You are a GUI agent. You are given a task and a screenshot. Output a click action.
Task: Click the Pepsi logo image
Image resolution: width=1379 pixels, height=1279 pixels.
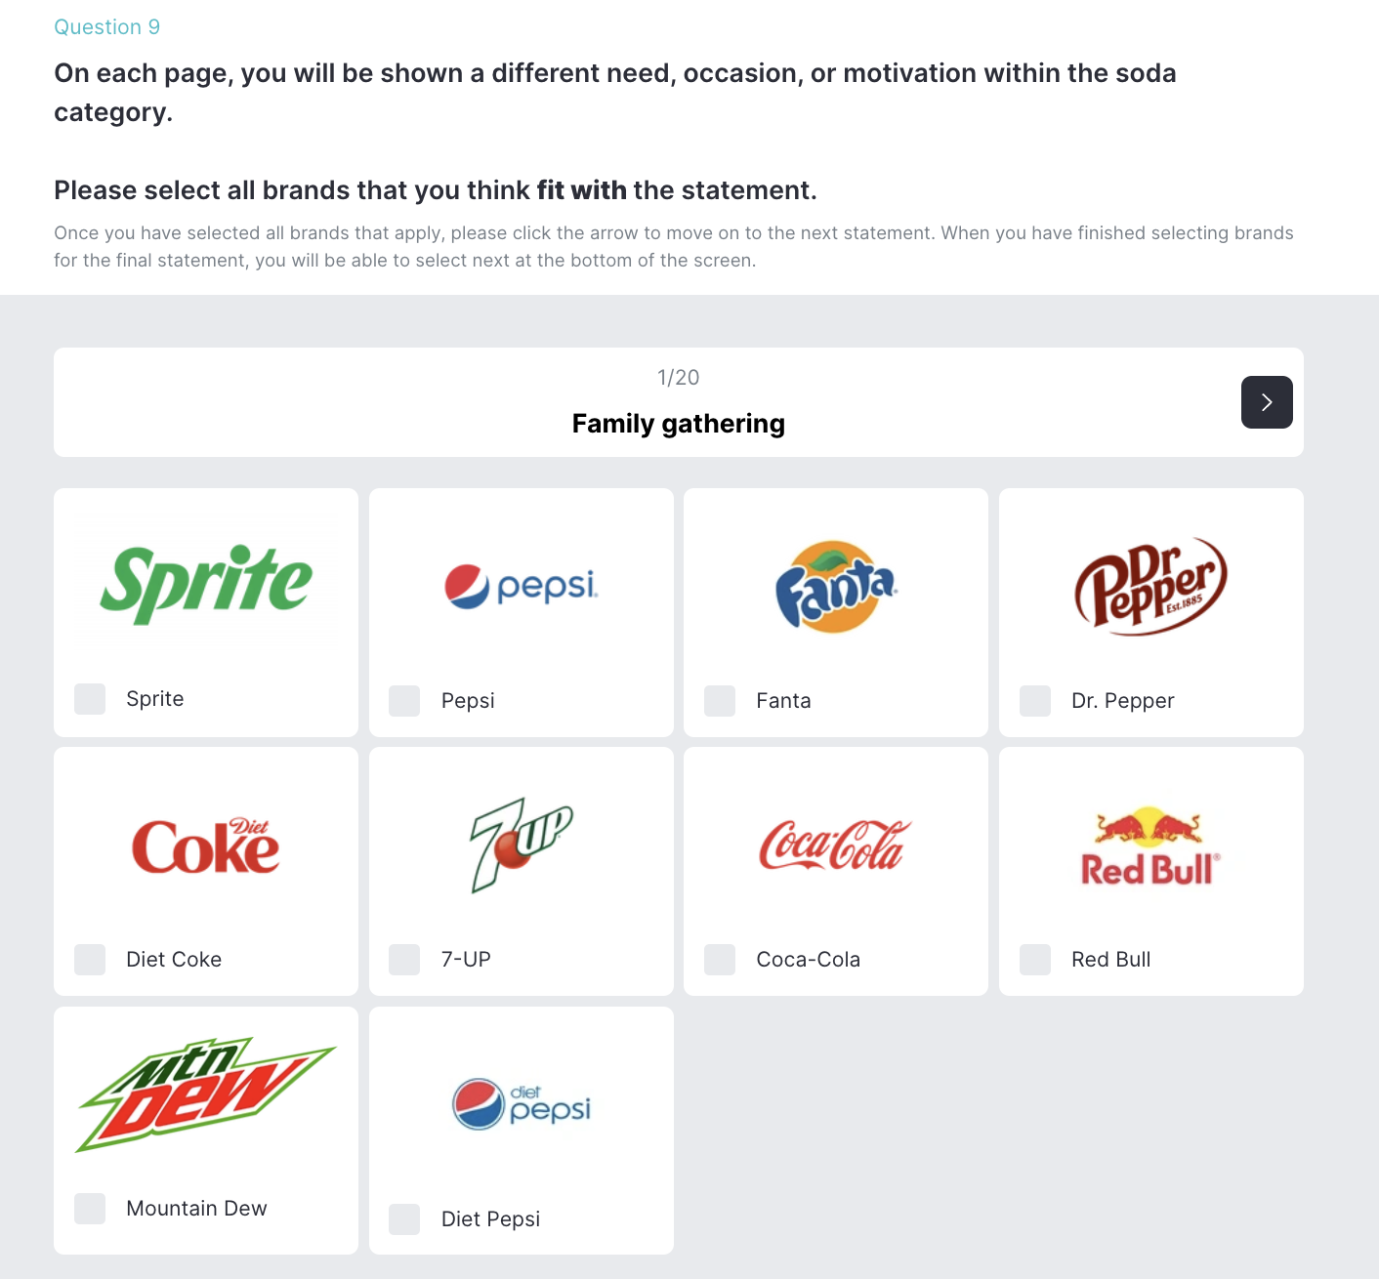(x=522, y=586)
